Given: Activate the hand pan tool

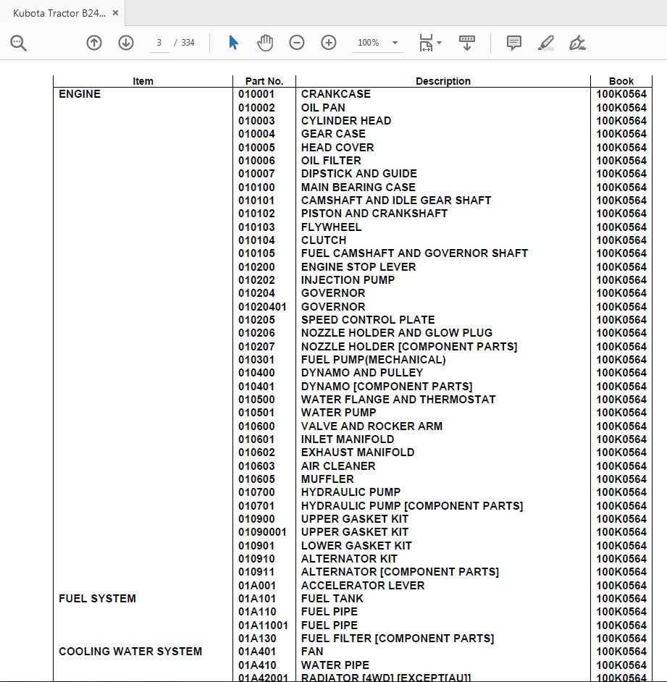Looking at the screenshot, I should tap(265, 43).
